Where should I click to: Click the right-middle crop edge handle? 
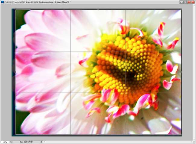181,72
